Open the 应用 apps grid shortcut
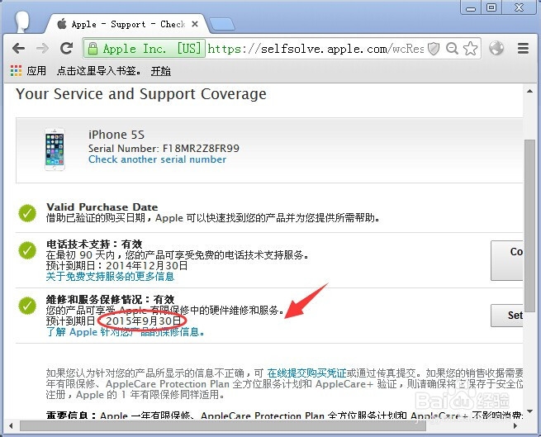The height and width of the screenshot is (437, 541). pyautogui.click(x=28, y=70)
